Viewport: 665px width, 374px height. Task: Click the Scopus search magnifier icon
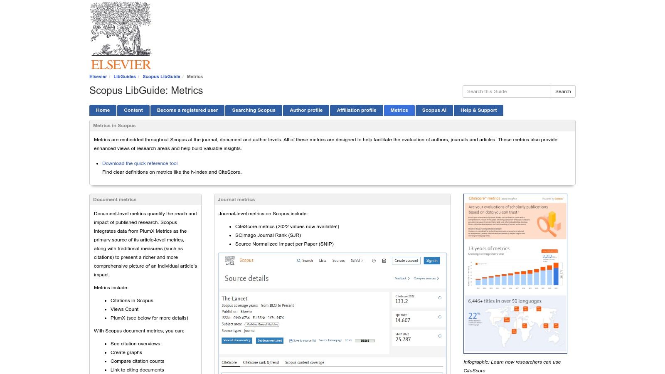298,261
